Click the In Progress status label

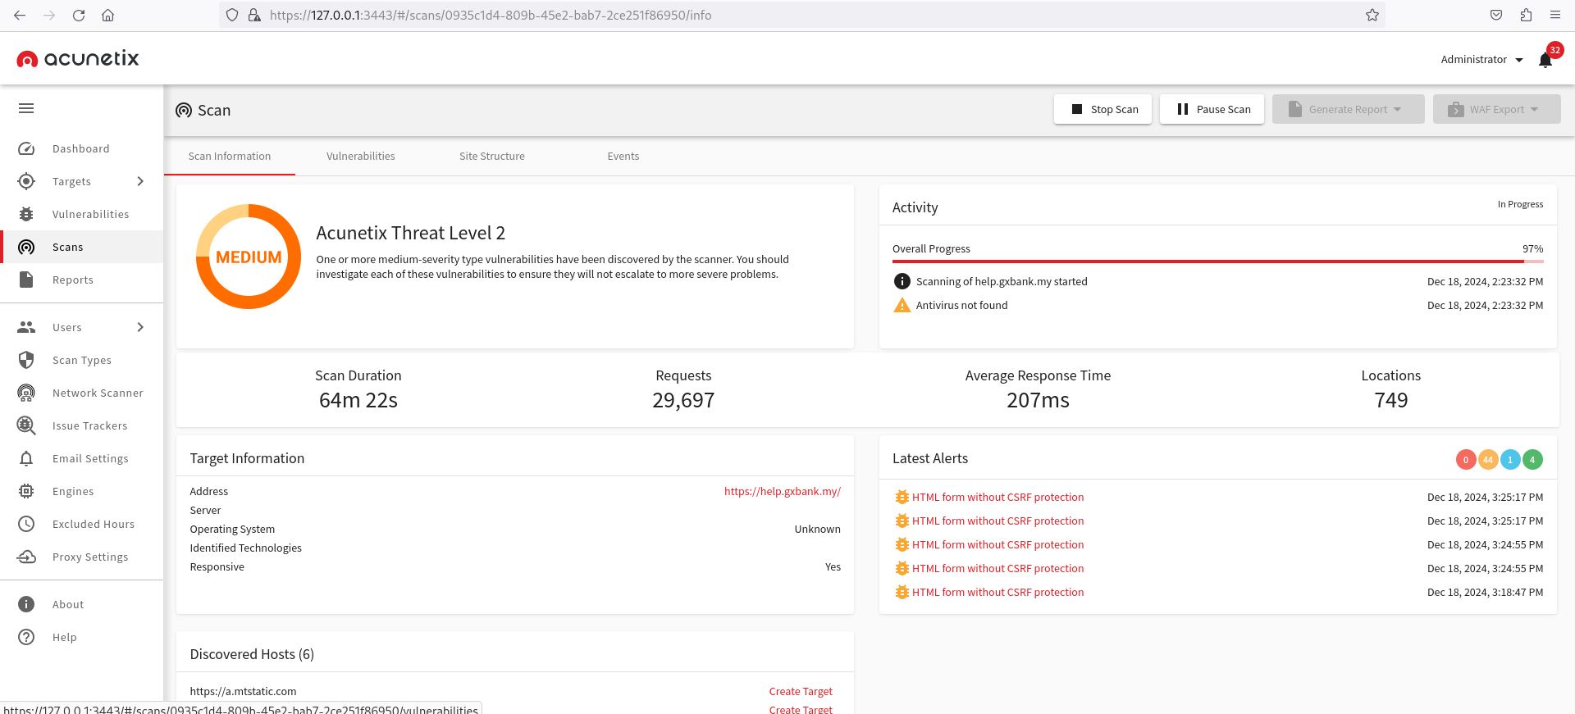click(x=1520, y=204)
